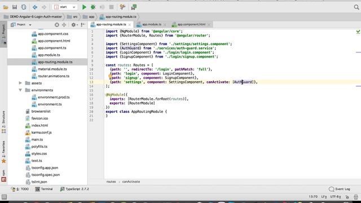This screenshot has height=203, width=361.
Task: Select the 'app' breadcrumb folder
Action: (89, 17)
